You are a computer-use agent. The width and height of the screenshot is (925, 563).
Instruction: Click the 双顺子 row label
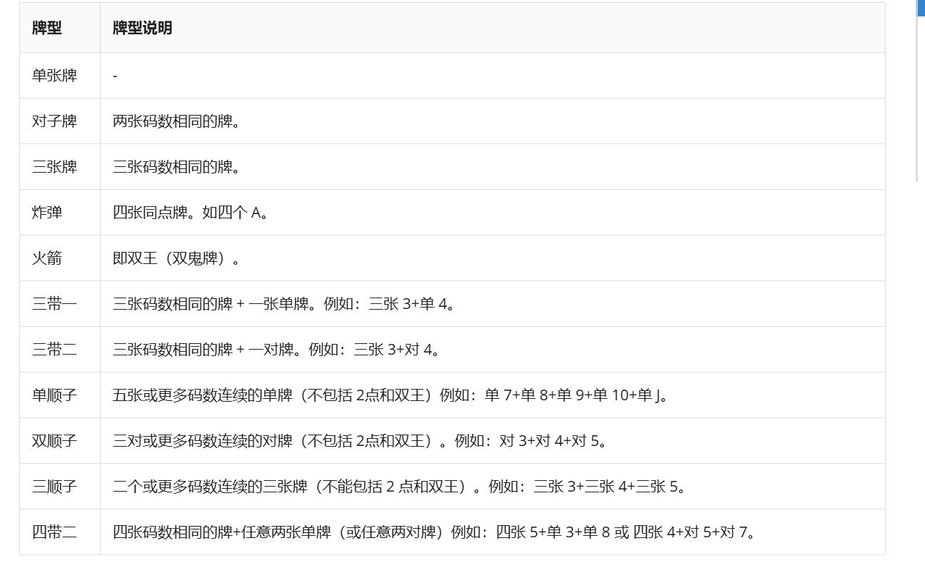[54, 441]
